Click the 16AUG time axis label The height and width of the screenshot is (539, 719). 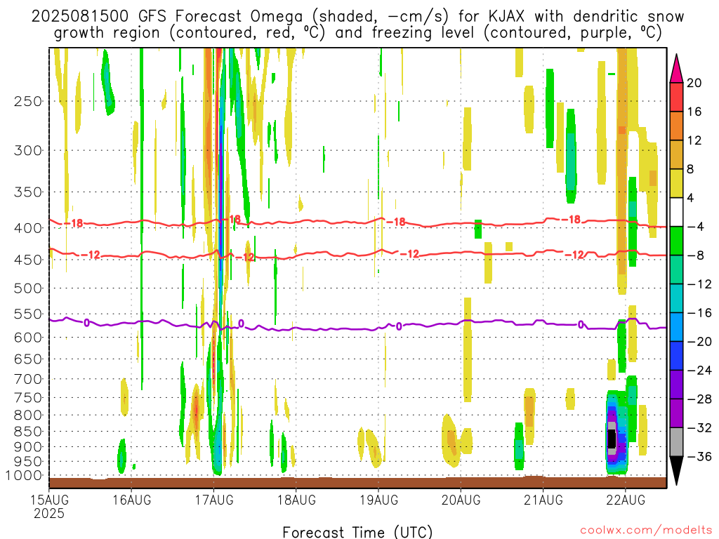coord(131,500)
